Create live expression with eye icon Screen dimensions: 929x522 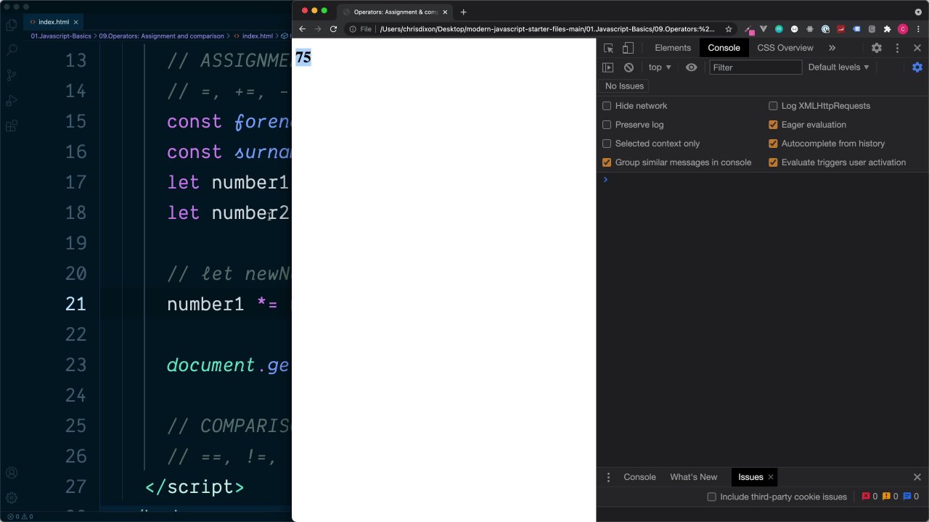(x=691, y=67)
